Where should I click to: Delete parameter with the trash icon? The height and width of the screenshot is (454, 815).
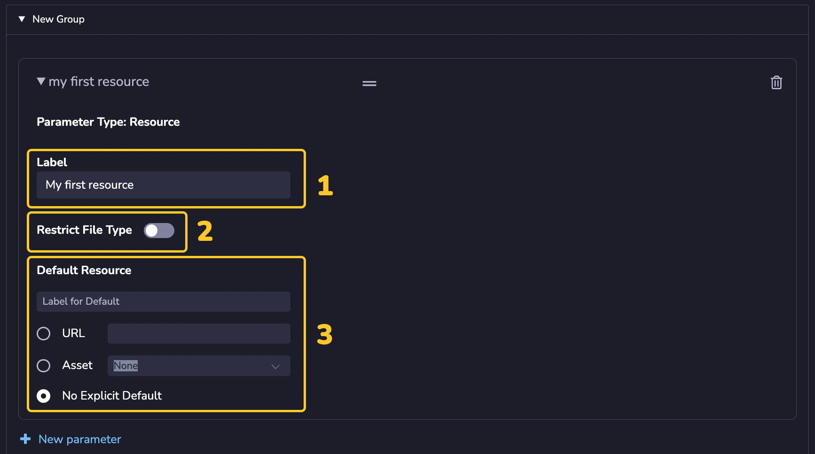776,83
